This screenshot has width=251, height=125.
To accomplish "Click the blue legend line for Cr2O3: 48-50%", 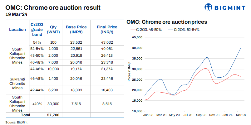I will 132,30.
